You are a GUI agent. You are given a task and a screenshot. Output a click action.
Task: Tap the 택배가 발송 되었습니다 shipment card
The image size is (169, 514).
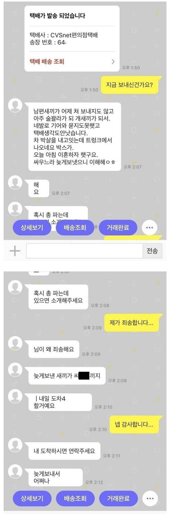point(72,39)
